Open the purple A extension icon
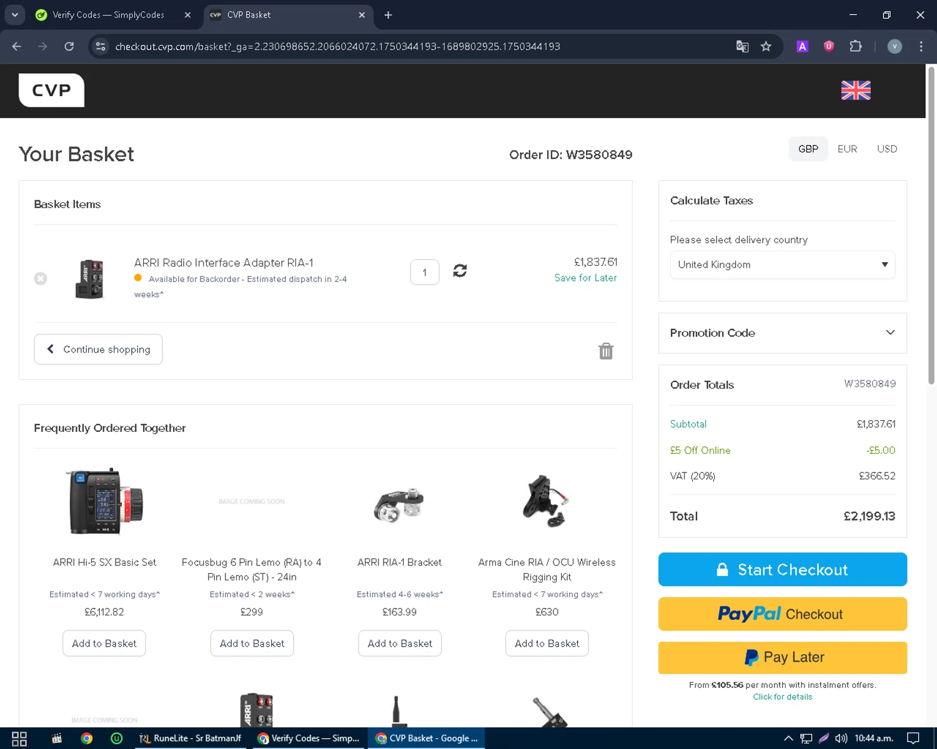 tap(803, 46)
